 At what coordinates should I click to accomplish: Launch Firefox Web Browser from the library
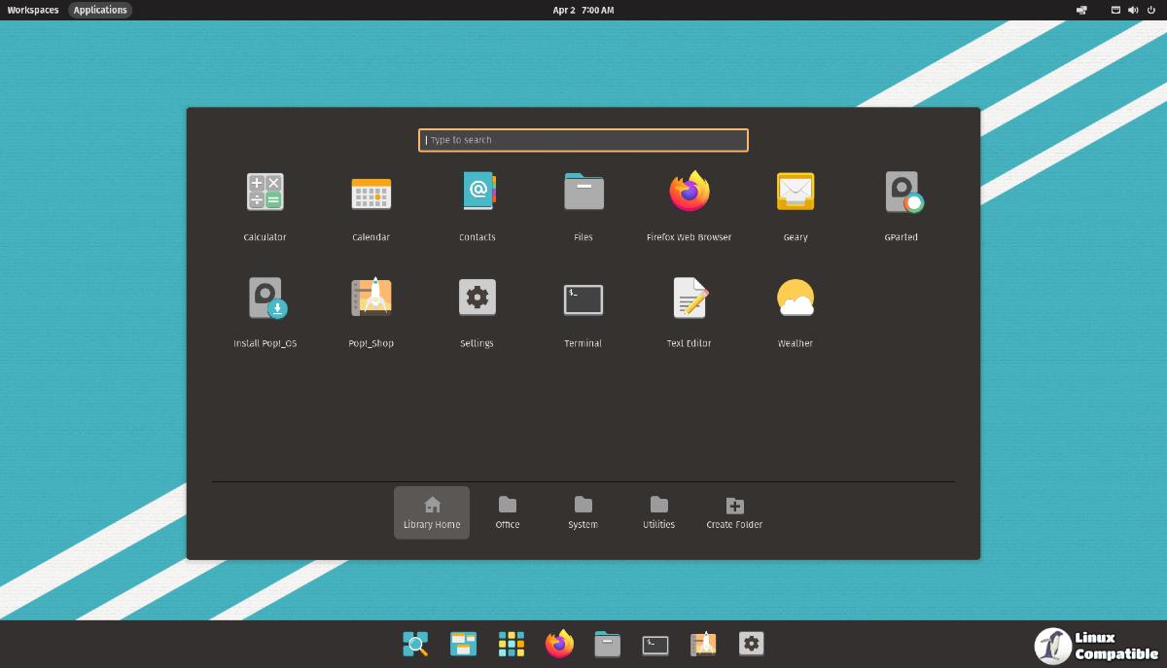689,193
